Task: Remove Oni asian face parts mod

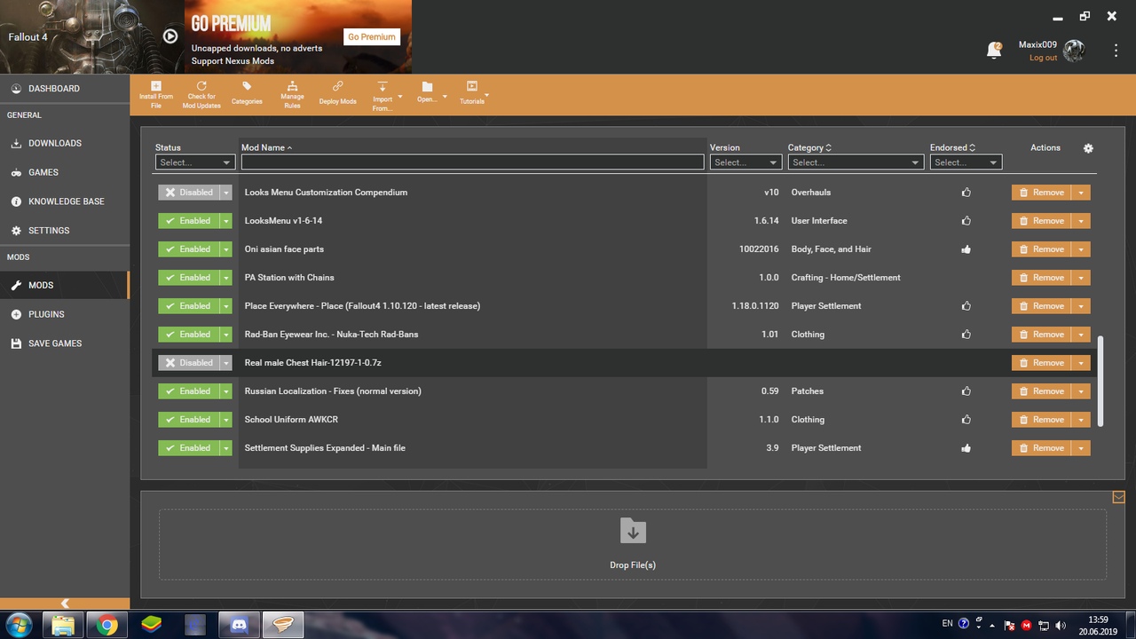Action: click(x=1041, y=249)
